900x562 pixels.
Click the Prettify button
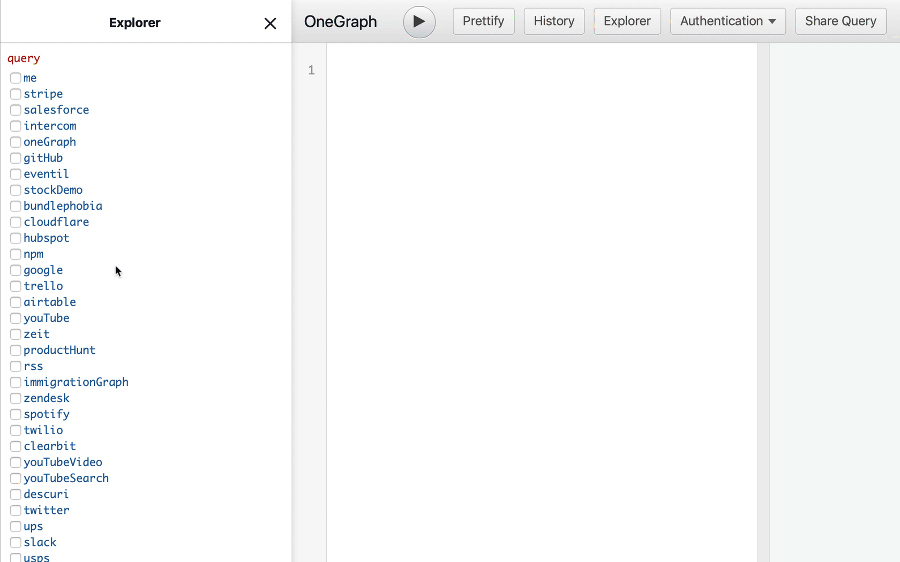[x=483, y=21]
